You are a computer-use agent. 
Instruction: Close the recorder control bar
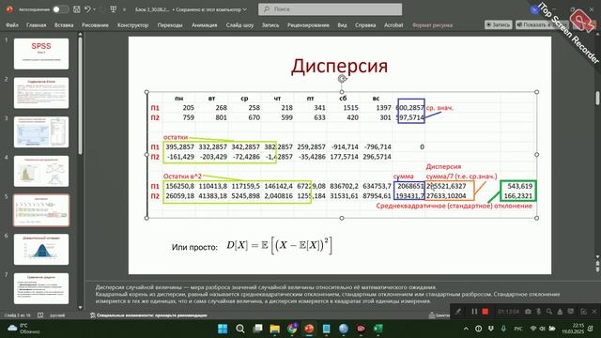coord(594,312)
